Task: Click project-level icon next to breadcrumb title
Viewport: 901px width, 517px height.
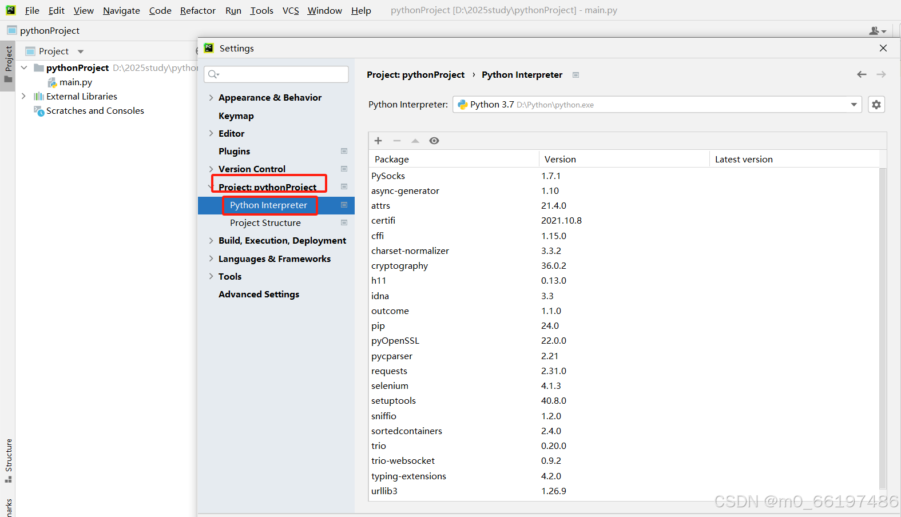Action: point(575,75)
